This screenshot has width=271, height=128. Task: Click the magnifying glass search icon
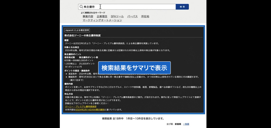81,7
